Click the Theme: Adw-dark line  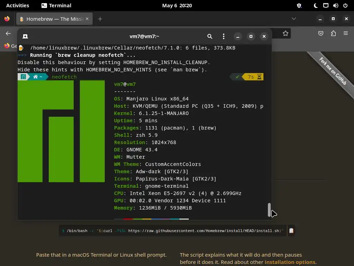[151, 171]
